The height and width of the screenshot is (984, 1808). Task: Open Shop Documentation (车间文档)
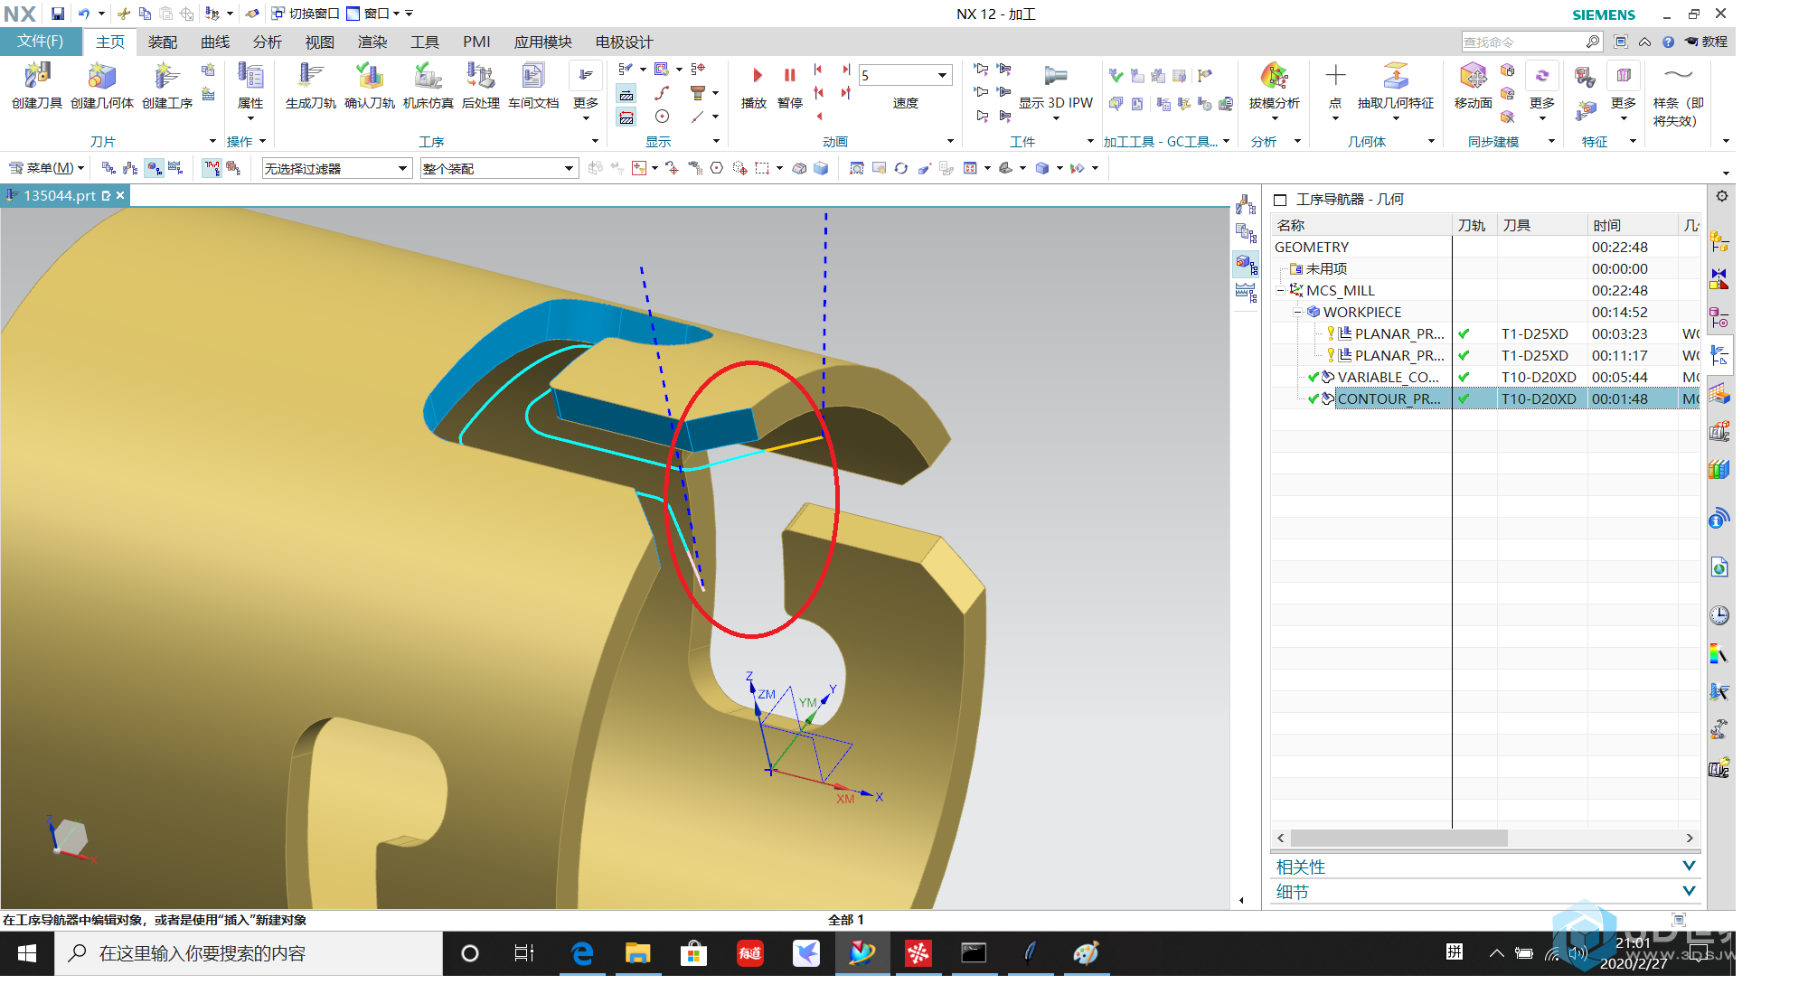click(x=533, y=86)
